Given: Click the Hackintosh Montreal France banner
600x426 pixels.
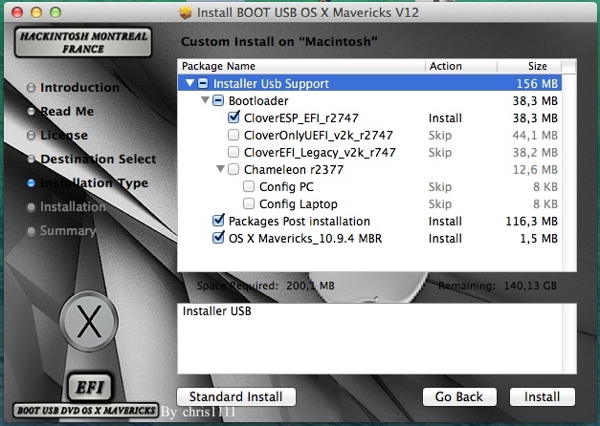Looking at the screenshot, I should click(83, 42).
